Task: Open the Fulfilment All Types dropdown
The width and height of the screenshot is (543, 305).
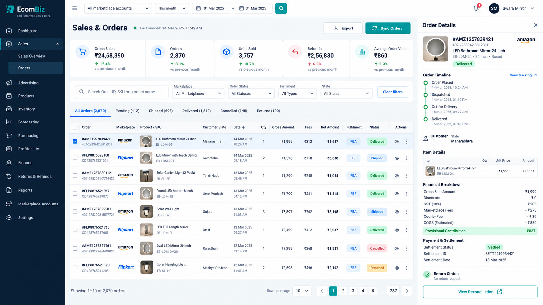Action: point(298,93)
